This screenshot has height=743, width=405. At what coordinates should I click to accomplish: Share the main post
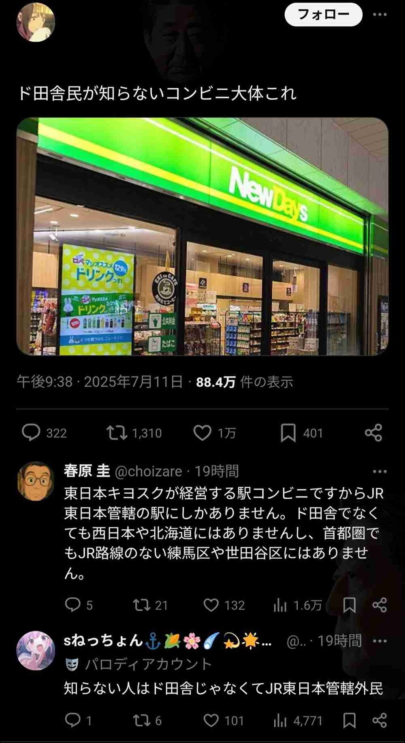(373, 433)
